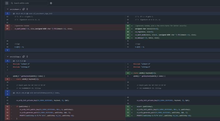This screenshot has height=121, width=220.
Task: Click the Search within code field
Action: point(29,3)
